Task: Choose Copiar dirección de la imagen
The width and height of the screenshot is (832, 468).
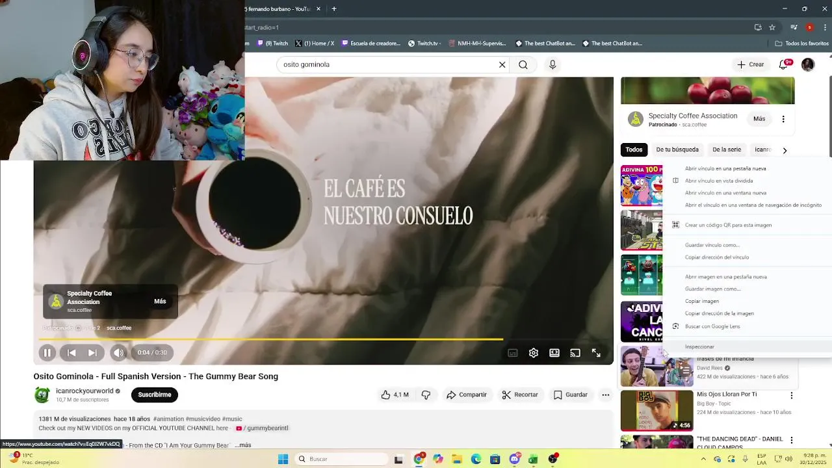Action: [x=747, y=313]
